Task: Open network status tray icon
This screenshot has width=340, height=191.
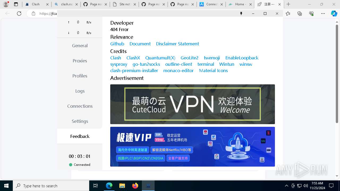Action: (x=299, y=186)
